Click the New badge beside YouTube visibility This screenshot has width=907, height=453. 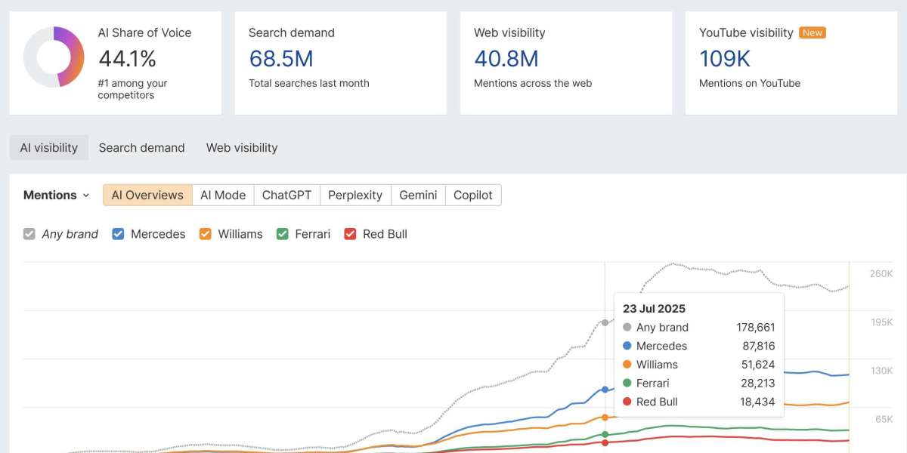tap(813, 32)
